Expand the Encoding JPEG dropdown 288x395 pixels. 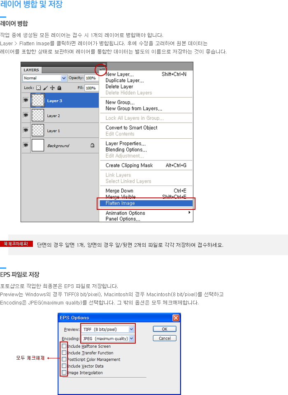click(108, 339)
